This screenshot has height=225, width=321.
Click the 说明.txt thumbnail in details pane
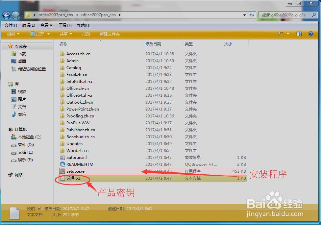pos(14,213)
